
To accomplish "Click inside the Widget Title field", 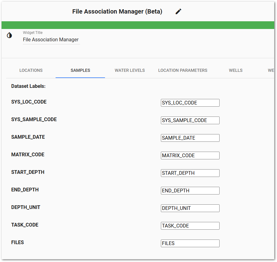I will [x=51, y=39].
